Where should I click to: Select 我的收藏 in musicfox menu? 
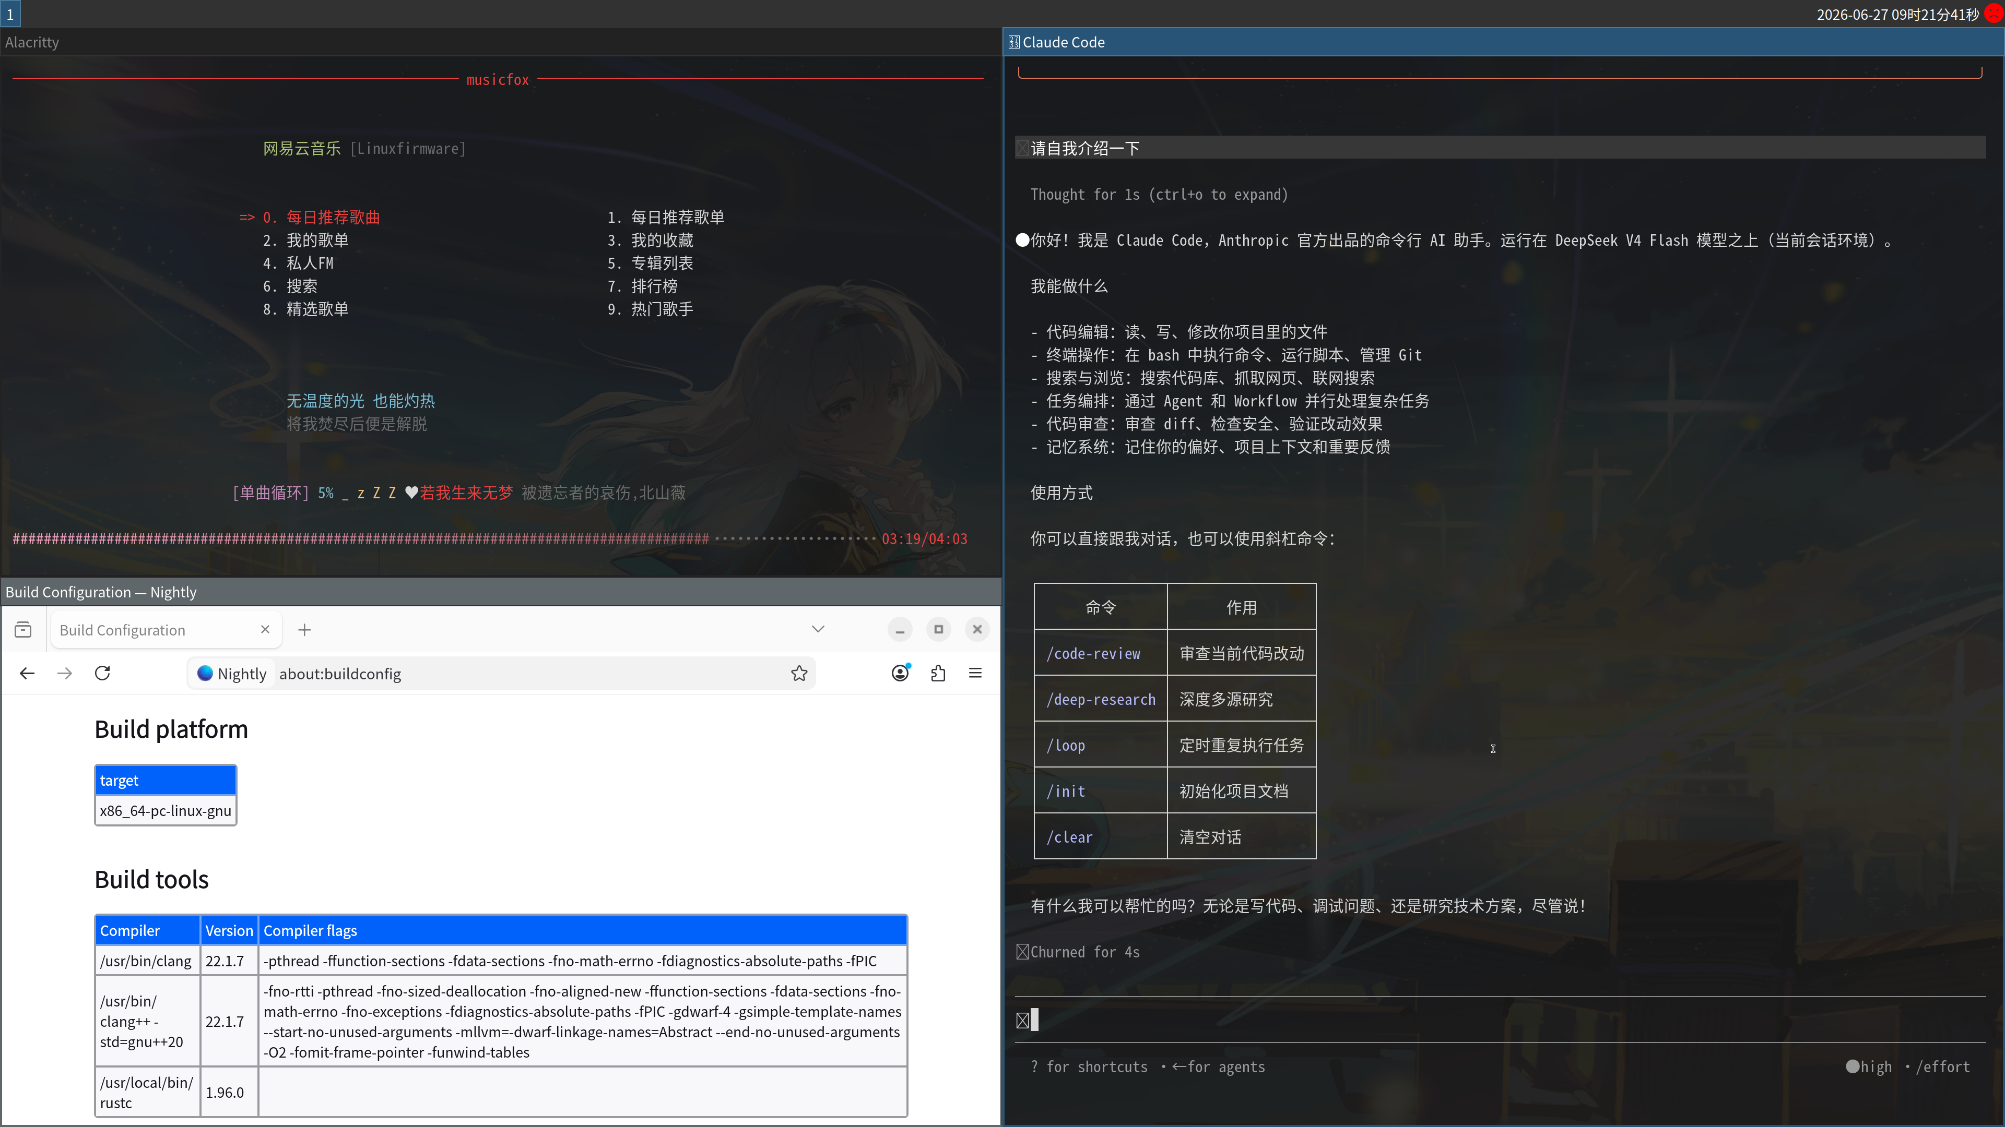click(x=650, y=241)
